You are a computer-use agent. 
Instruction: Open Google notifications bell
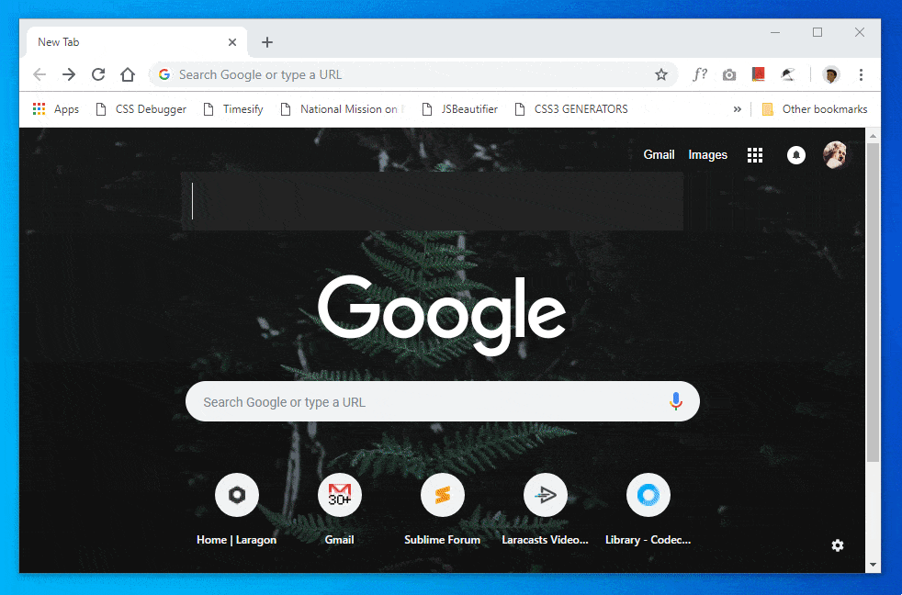pyautogui.click(x=796, y=155)
